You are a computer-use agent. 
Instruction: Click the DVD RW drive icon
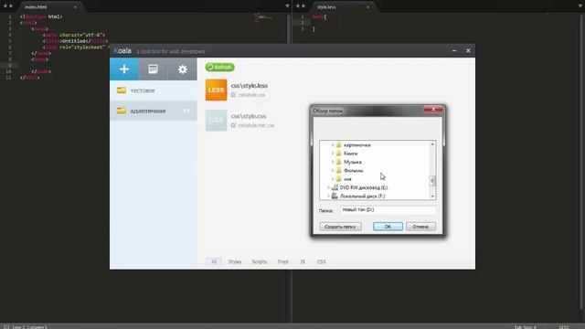(335, 187)
